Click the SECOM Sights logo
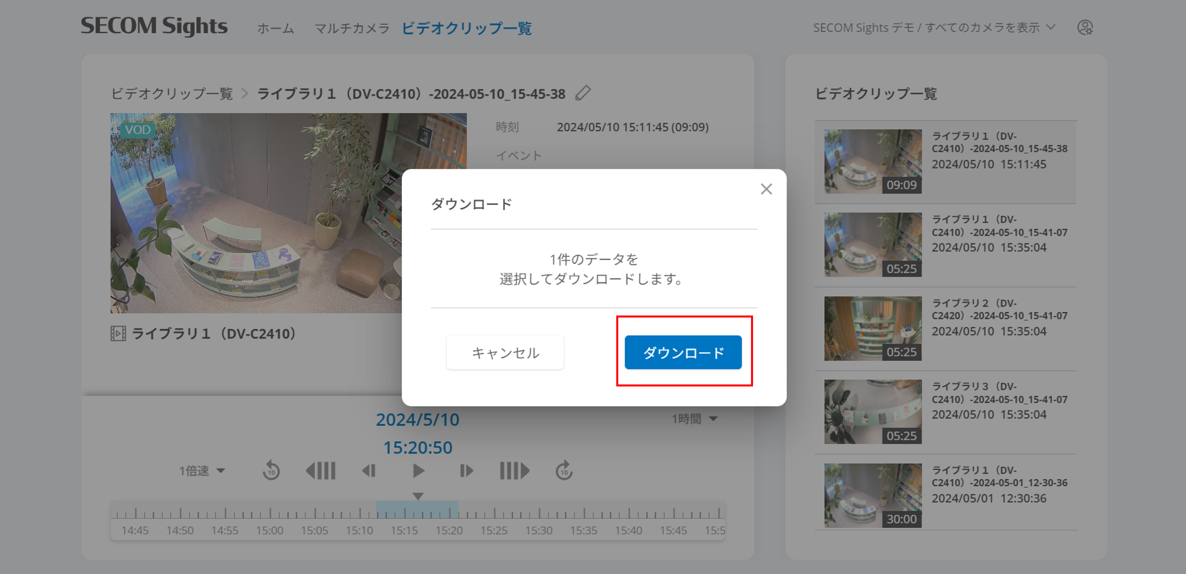This screenshot has width=1186, height=574. pos(154,26)
